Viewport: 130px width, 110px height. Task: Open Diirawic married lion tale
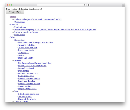point(28,73)
